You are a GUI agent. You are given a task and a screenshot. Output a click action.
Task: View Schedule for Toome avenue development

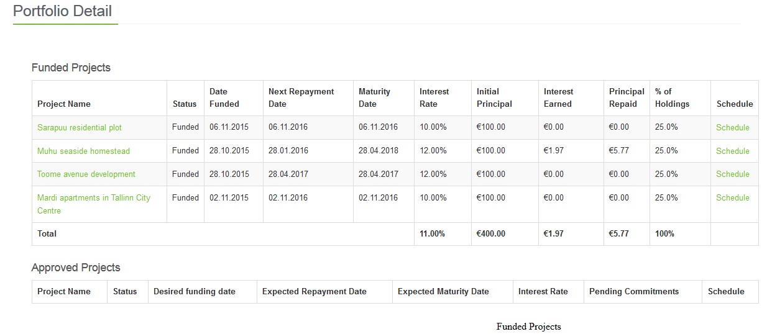coord(733,174)
